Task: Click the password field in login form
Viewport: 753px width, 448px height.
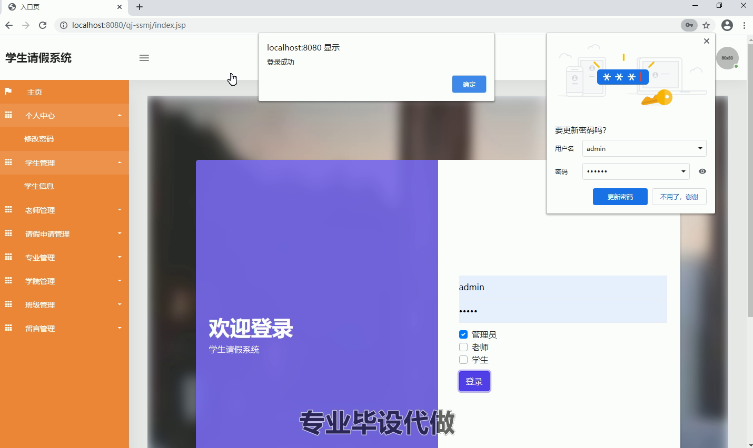Action: [x=563, y=311]
